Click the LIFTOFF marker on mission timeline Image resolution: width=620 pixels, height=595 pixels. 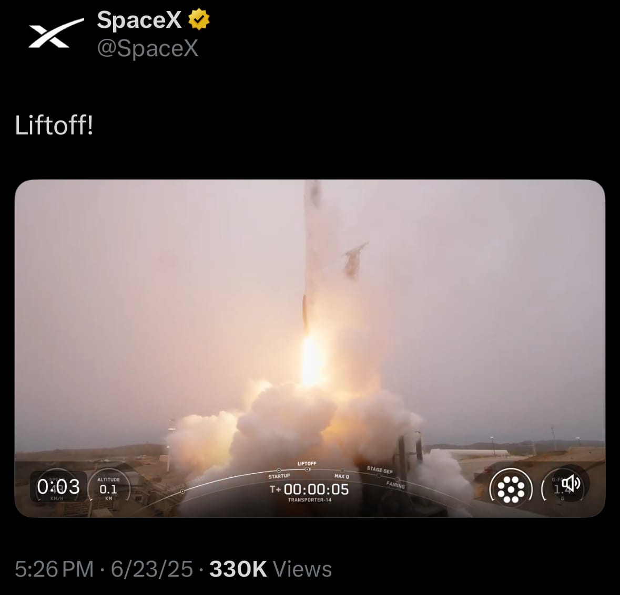tap(307, 466)
